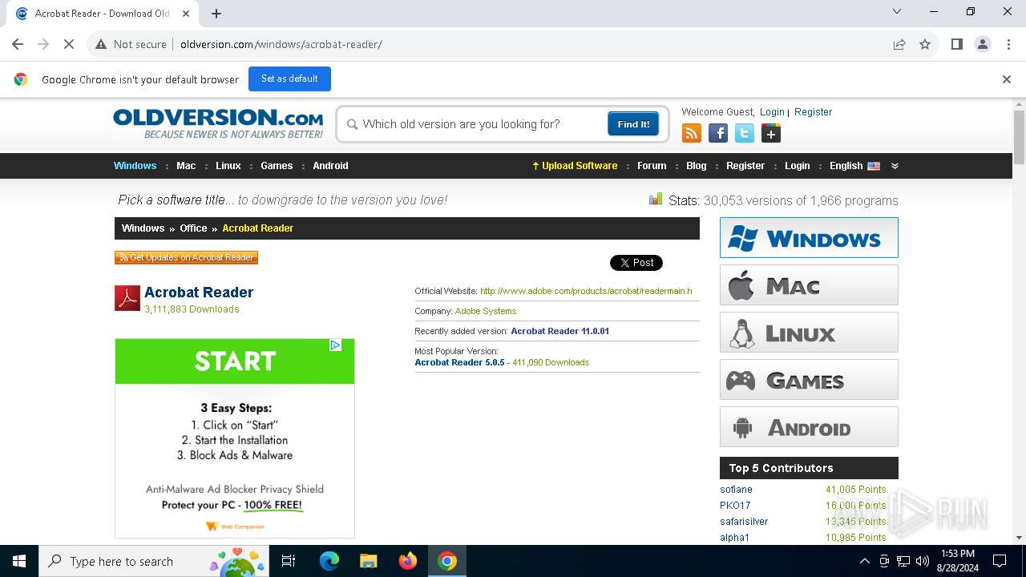Share this page using the share icon
This screenshot has width=1026, height=577.
pos(899,44)
